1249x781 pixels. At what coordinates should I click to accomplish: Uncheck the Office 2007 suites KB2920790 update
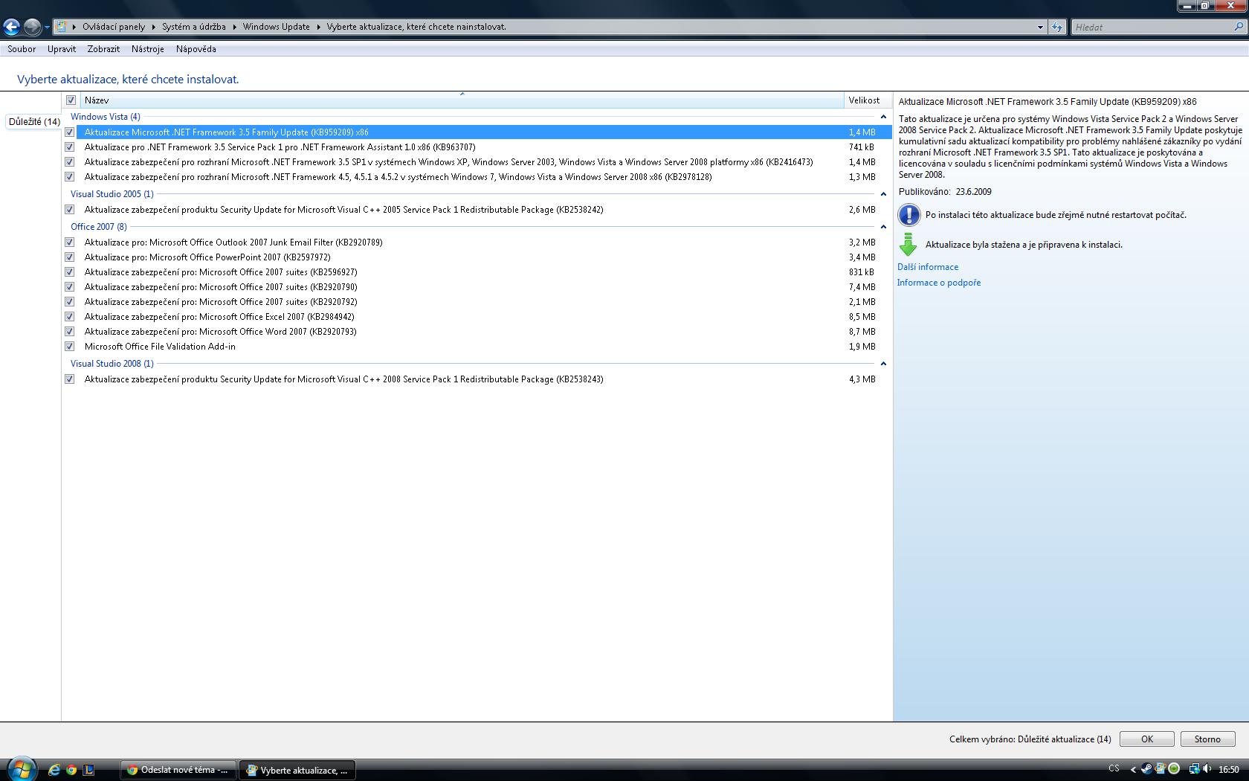70,287
